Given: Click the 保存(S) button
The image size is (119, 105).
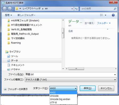Looking at the screenshot, I should (88, 88).
